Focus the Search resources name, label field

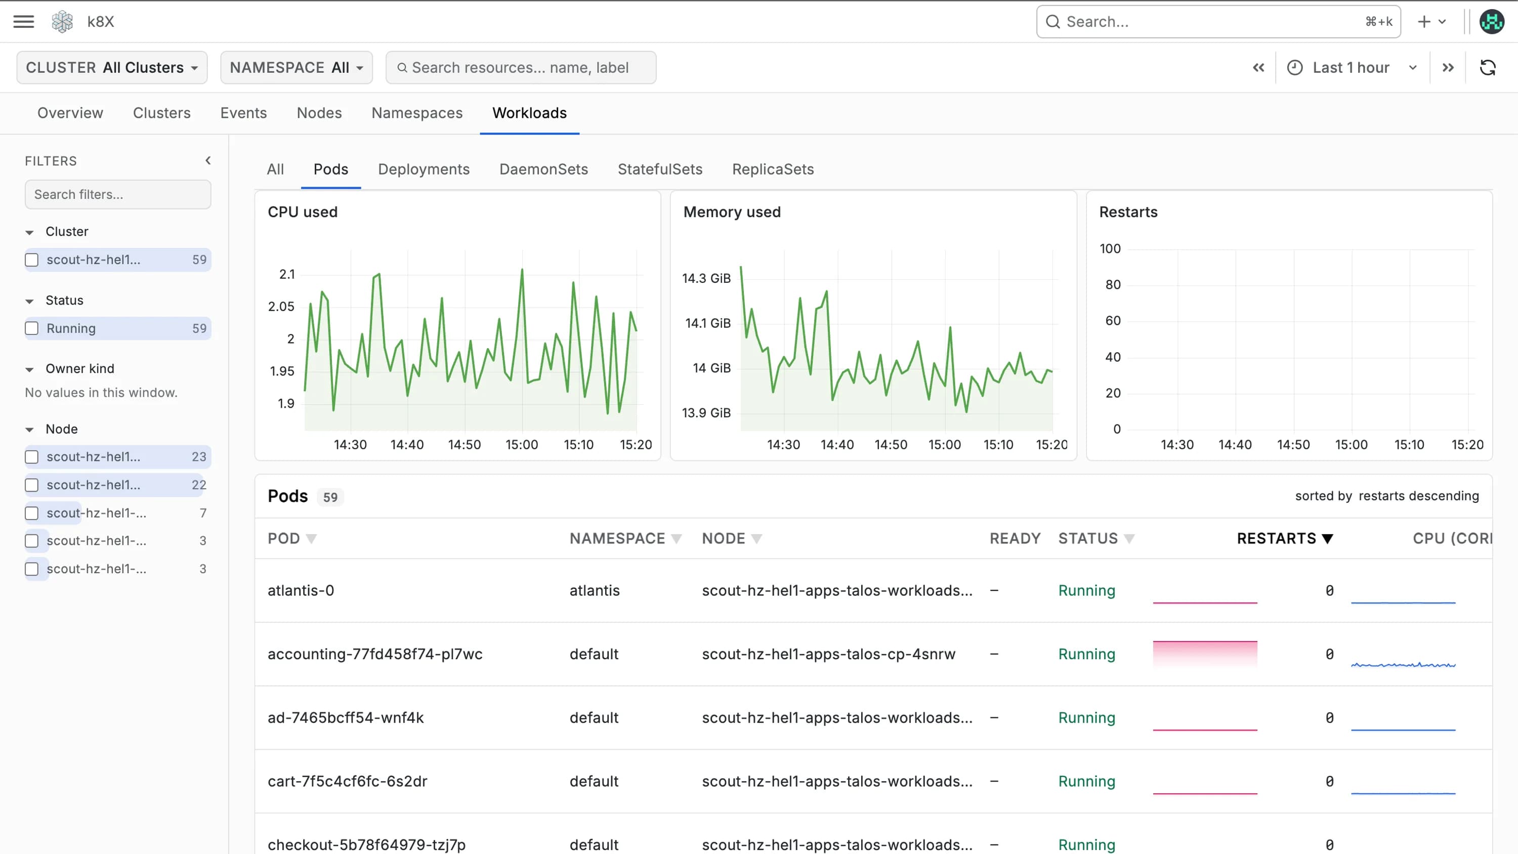click(x=521, y=68)
